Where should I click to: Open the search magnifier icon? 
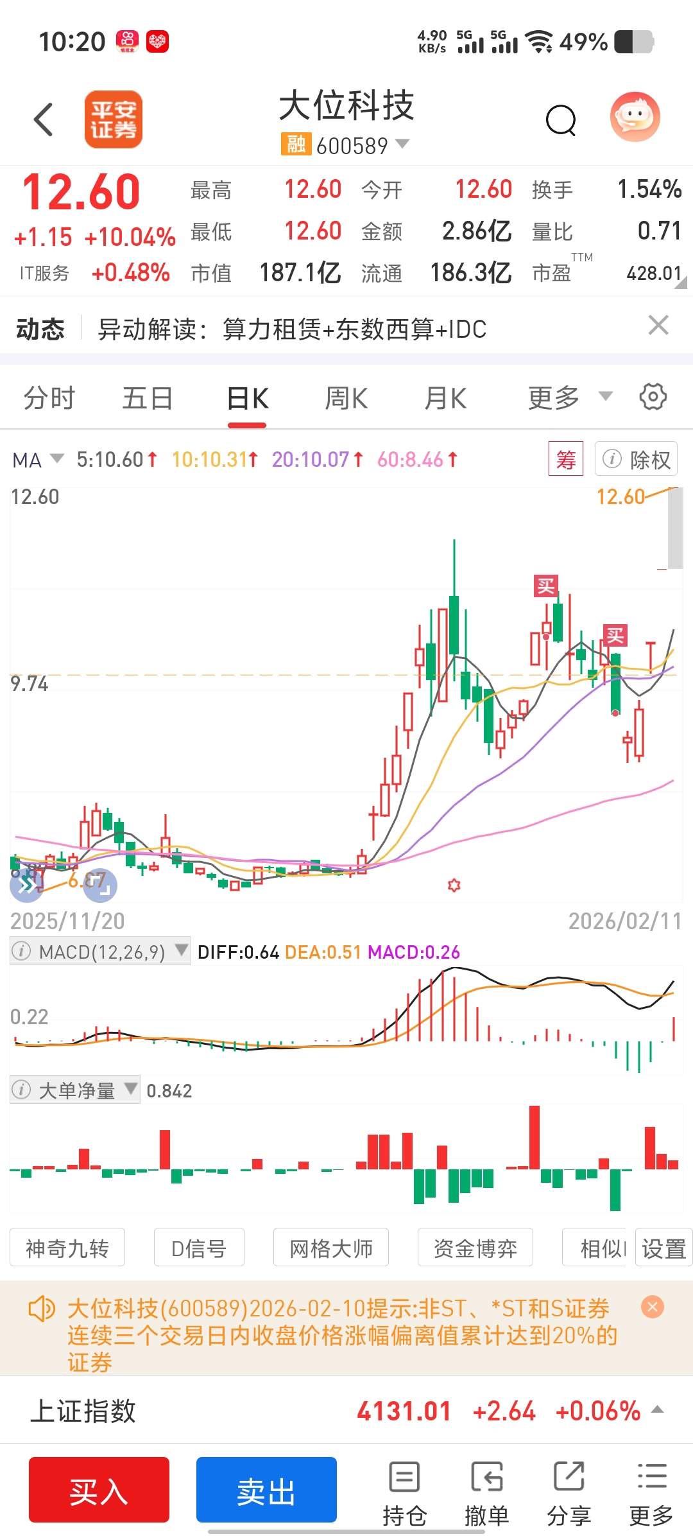(561, 120)
